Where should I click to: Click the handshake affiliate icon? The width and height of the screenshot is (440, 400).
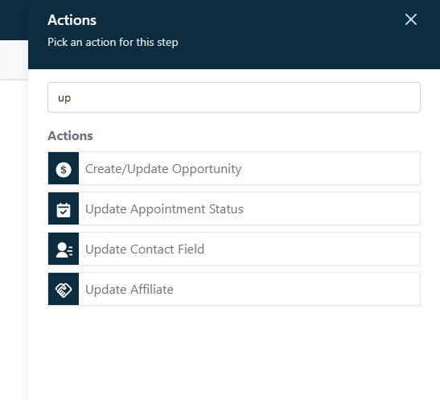(64, 290)
